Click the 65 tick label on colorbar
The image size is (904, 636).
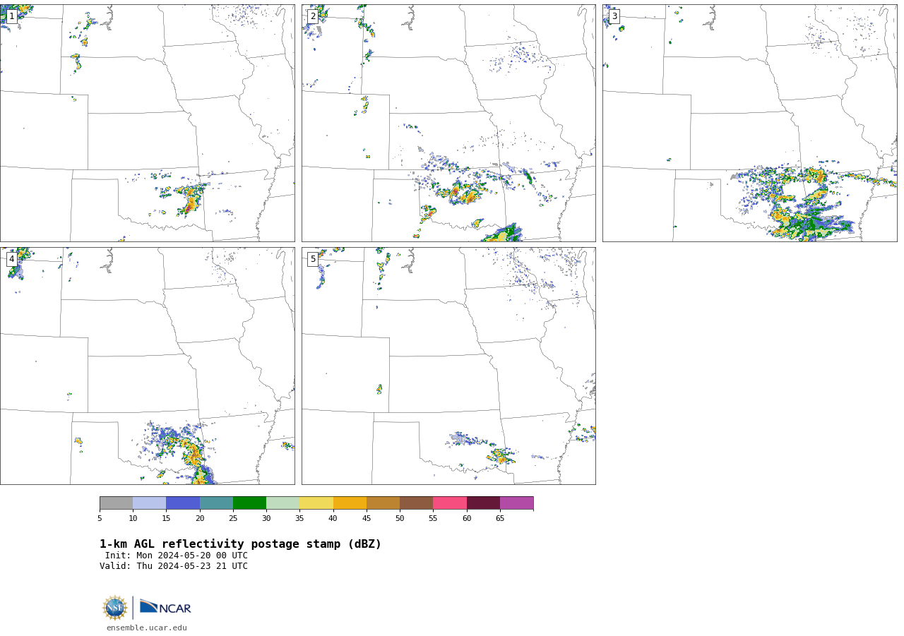pos(500,518)
